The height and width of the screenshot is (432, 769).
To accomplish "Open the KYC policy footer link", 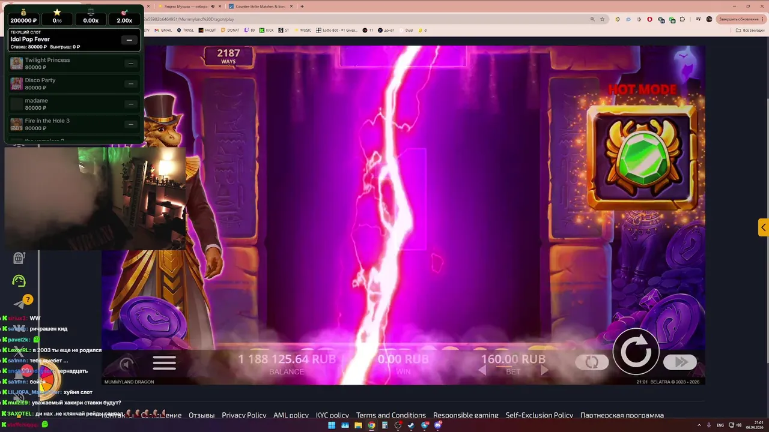I will [332, 415].
